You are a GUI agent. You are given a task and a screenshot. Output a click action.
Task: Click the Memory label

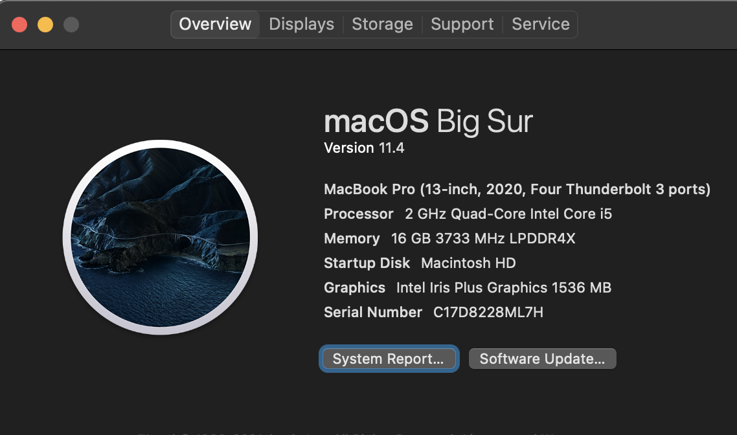point(352,239)
